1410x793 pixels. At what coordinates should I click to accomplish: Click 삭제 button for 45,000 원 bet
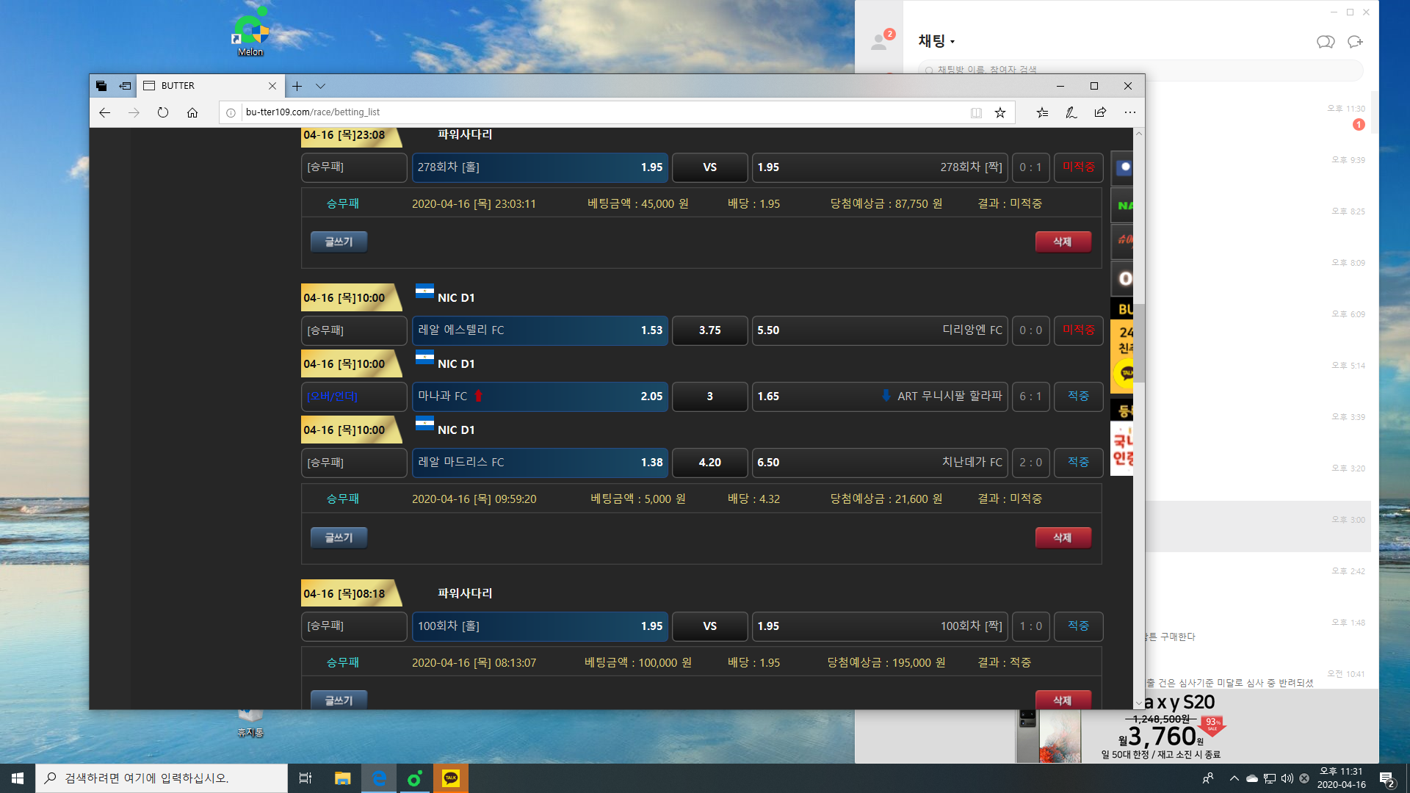tap(1063, 242)
